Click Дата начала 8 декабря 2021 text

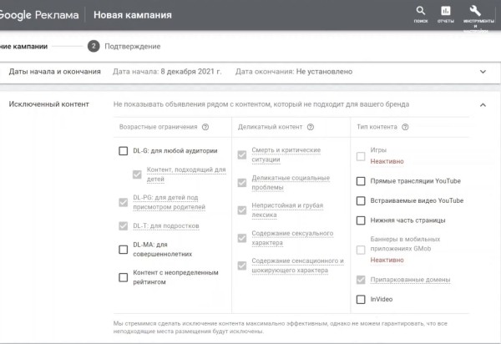pos(167,72)
